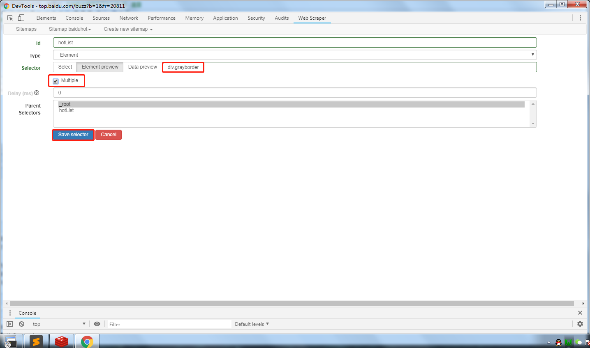
Task: Open the red Redis app on taskbar
Action: point(62,341)
